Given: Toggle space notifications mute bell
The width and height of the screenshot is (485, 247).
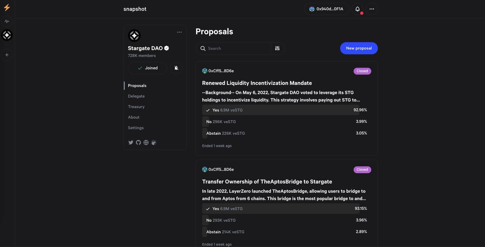Looking at the screenshot, I should coord(176,68).
